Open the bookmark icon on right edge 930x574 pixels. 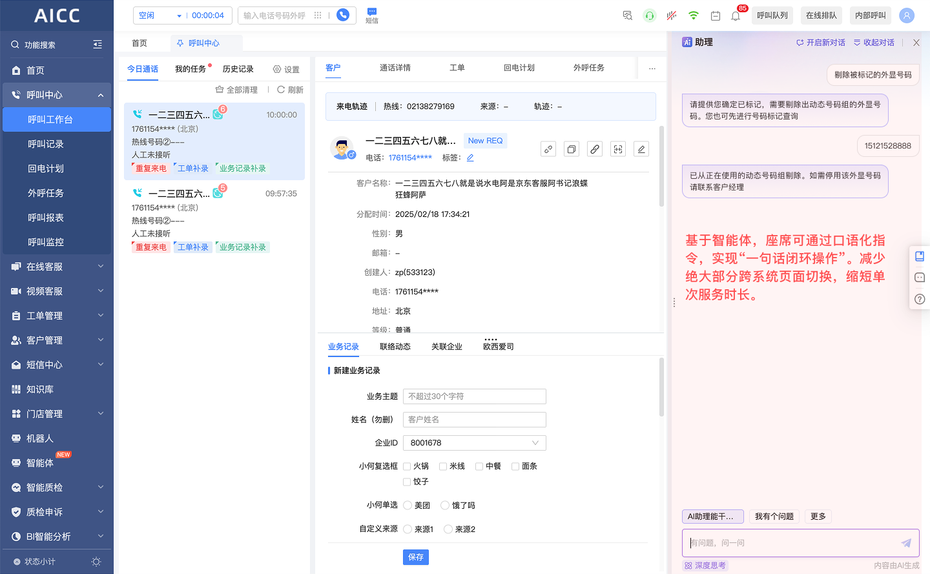pos(920,256)
